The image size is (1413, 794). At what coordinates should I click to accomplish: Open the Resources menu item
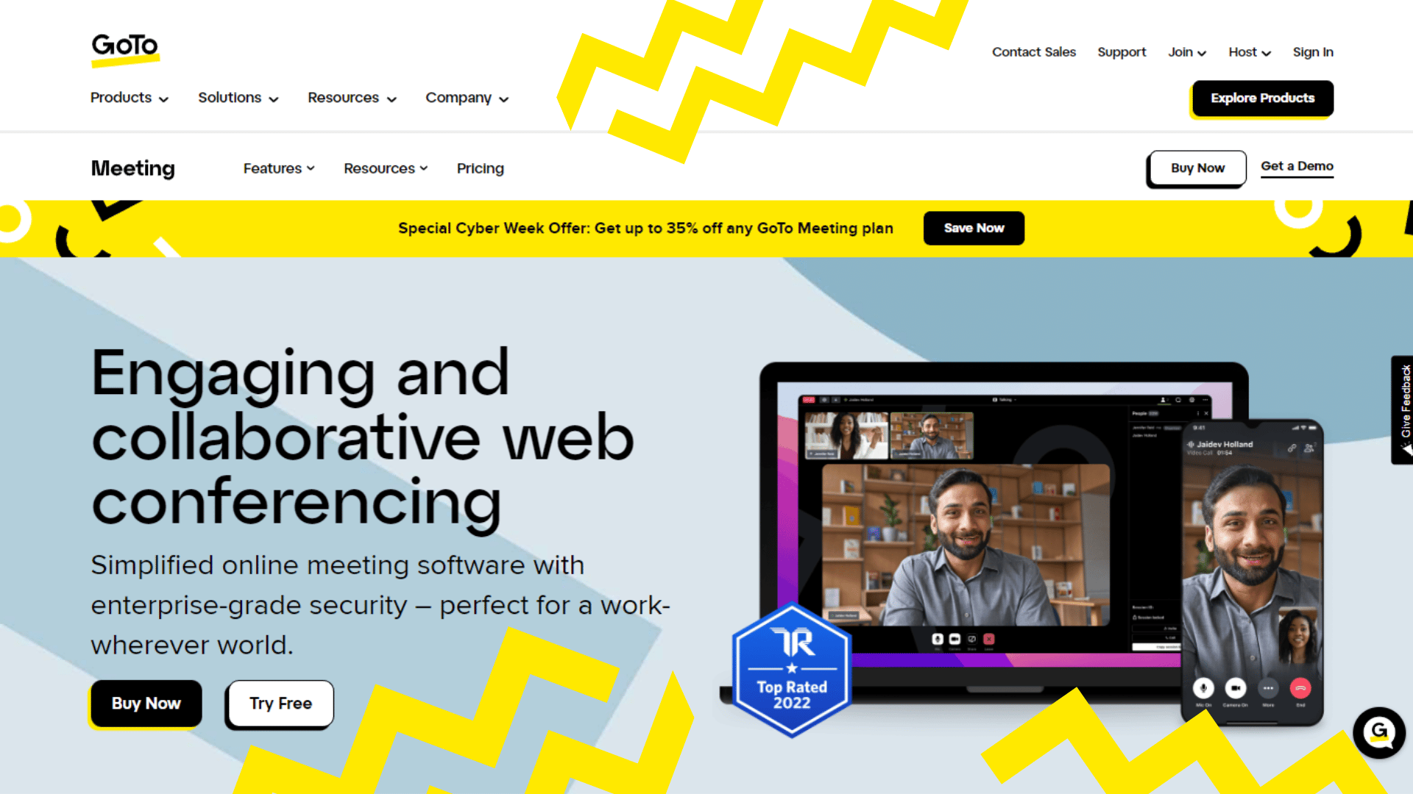pyautogui.click(x=351, y=98)
